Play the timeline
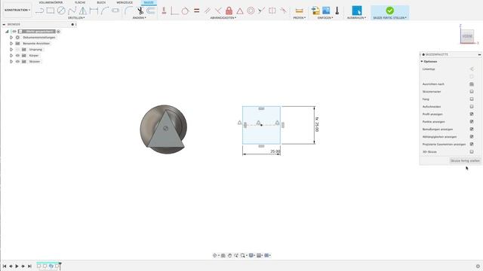This screenshot has width=483, height=271. click(17, 266)
